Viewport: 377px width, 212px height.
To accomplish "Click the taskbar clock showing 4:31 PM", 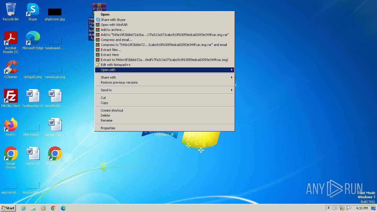I will click(362, 208).
